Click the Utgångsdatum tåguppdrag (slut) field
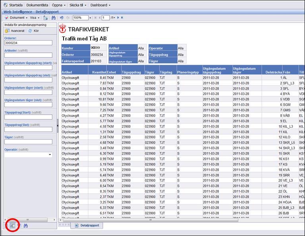This screenshot has width=305, height=236. (29, 80)
